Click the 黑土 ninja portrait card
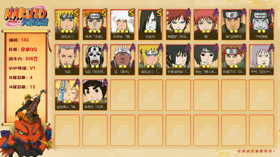Image resolution: width=280 pixels, height=157 pixels. point(206,60)
